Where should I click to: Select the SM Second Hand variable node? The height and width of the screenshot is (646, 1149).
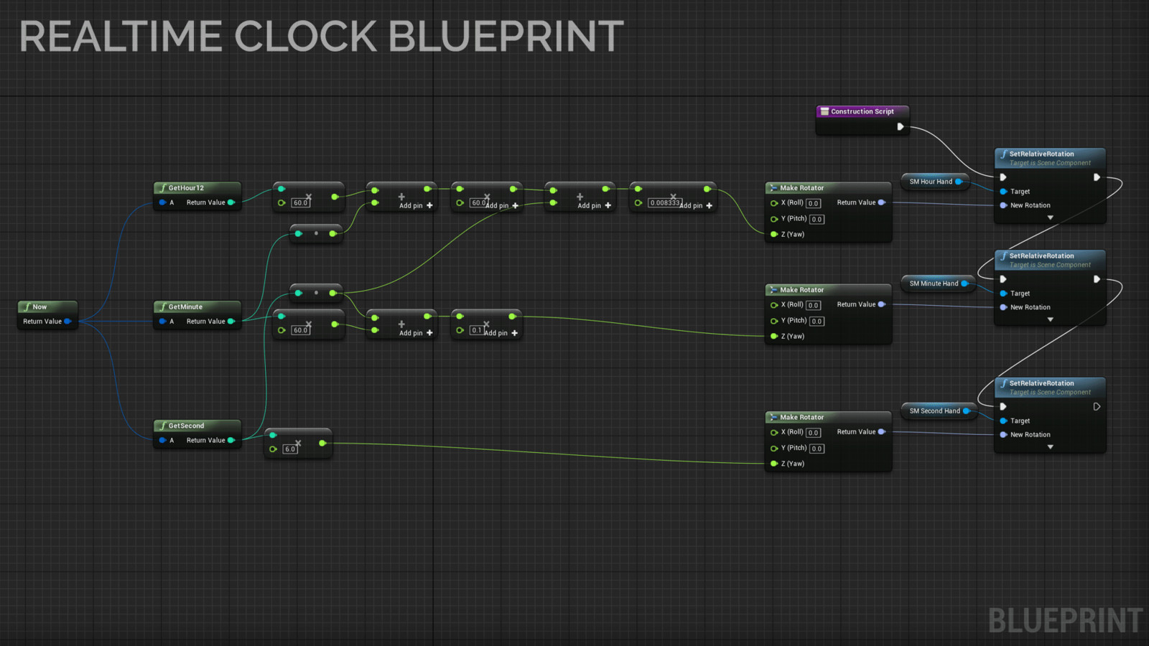point(936,411)
